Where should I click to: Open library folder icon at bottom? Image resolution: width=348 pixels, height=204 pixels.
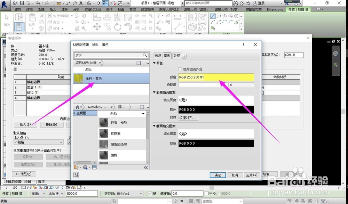(x=76, y=168)
